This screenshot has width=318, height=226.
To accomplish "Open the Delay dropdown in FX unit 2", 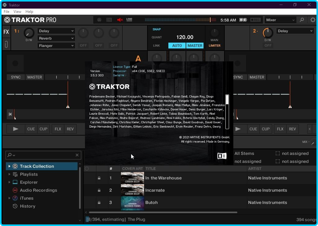I will (x=295, y=31).
